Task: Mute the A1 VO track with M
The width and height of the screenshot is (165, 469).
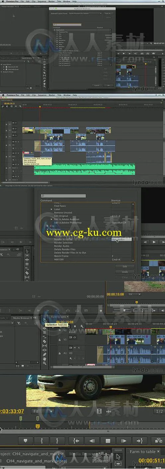Action: click(x=75, y=348)
